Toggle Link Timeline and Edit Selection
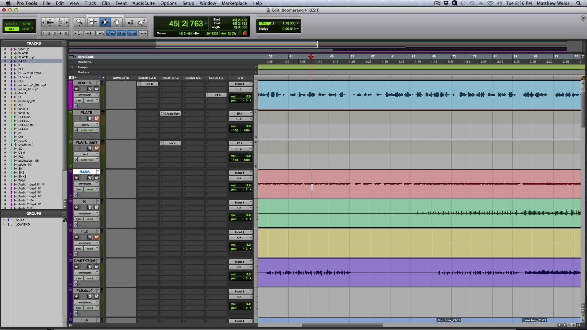The image size is (587, 330). (121, 33)
